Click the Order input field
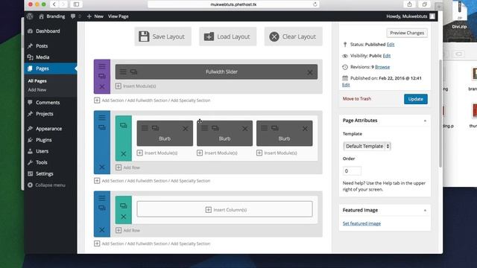 coord(352,170)
